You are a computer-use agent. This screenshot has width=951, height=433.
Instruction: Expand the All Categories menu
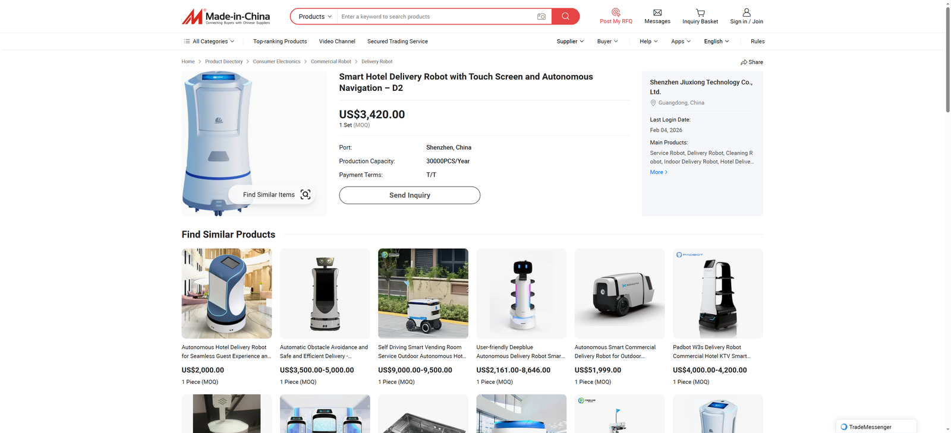pos(209,42)
